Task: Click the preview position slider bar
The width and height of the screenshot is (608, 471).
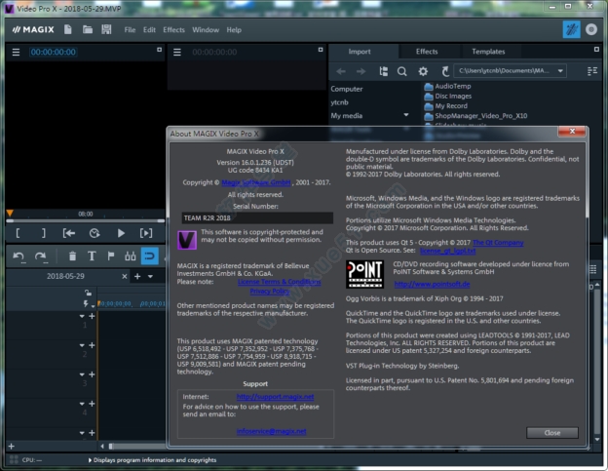Action: point(86,220)
